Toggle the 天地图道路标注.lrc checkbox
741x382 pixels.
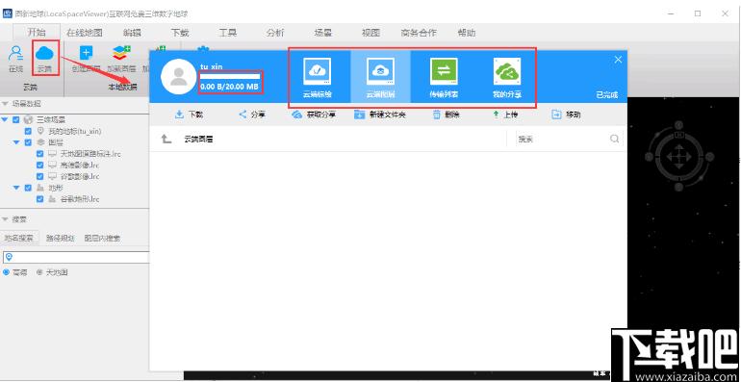click(x=39, y=154)
